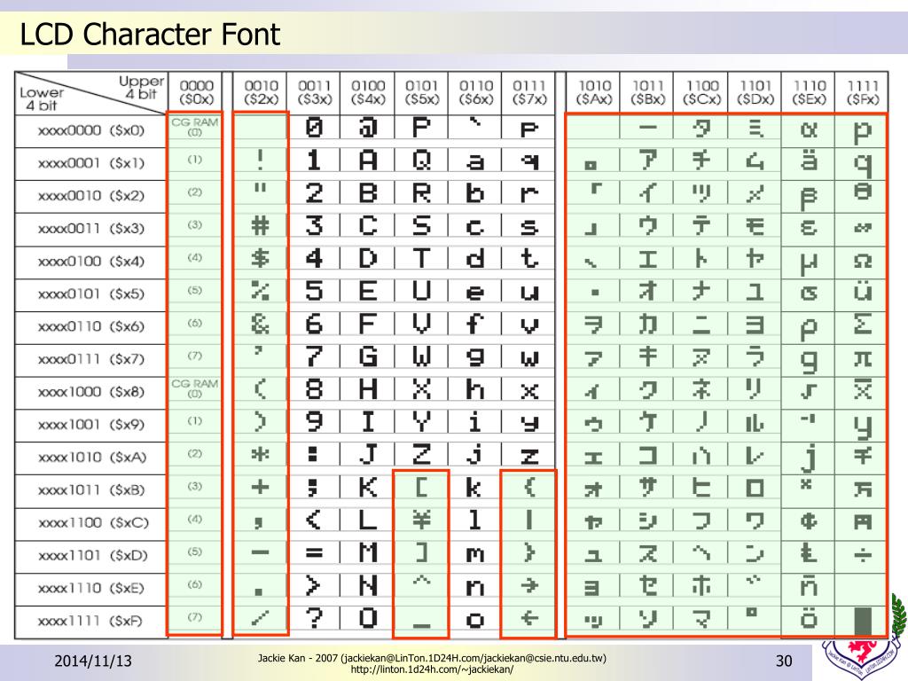908x681 pixels.
Task: Open the linton.1d24h.com/~jackiekan/ footer link
Action: coord(432,669)
